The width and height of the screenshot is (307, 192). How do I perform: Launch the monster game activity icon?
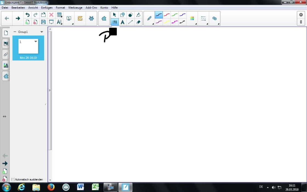(x=91, y=18)
